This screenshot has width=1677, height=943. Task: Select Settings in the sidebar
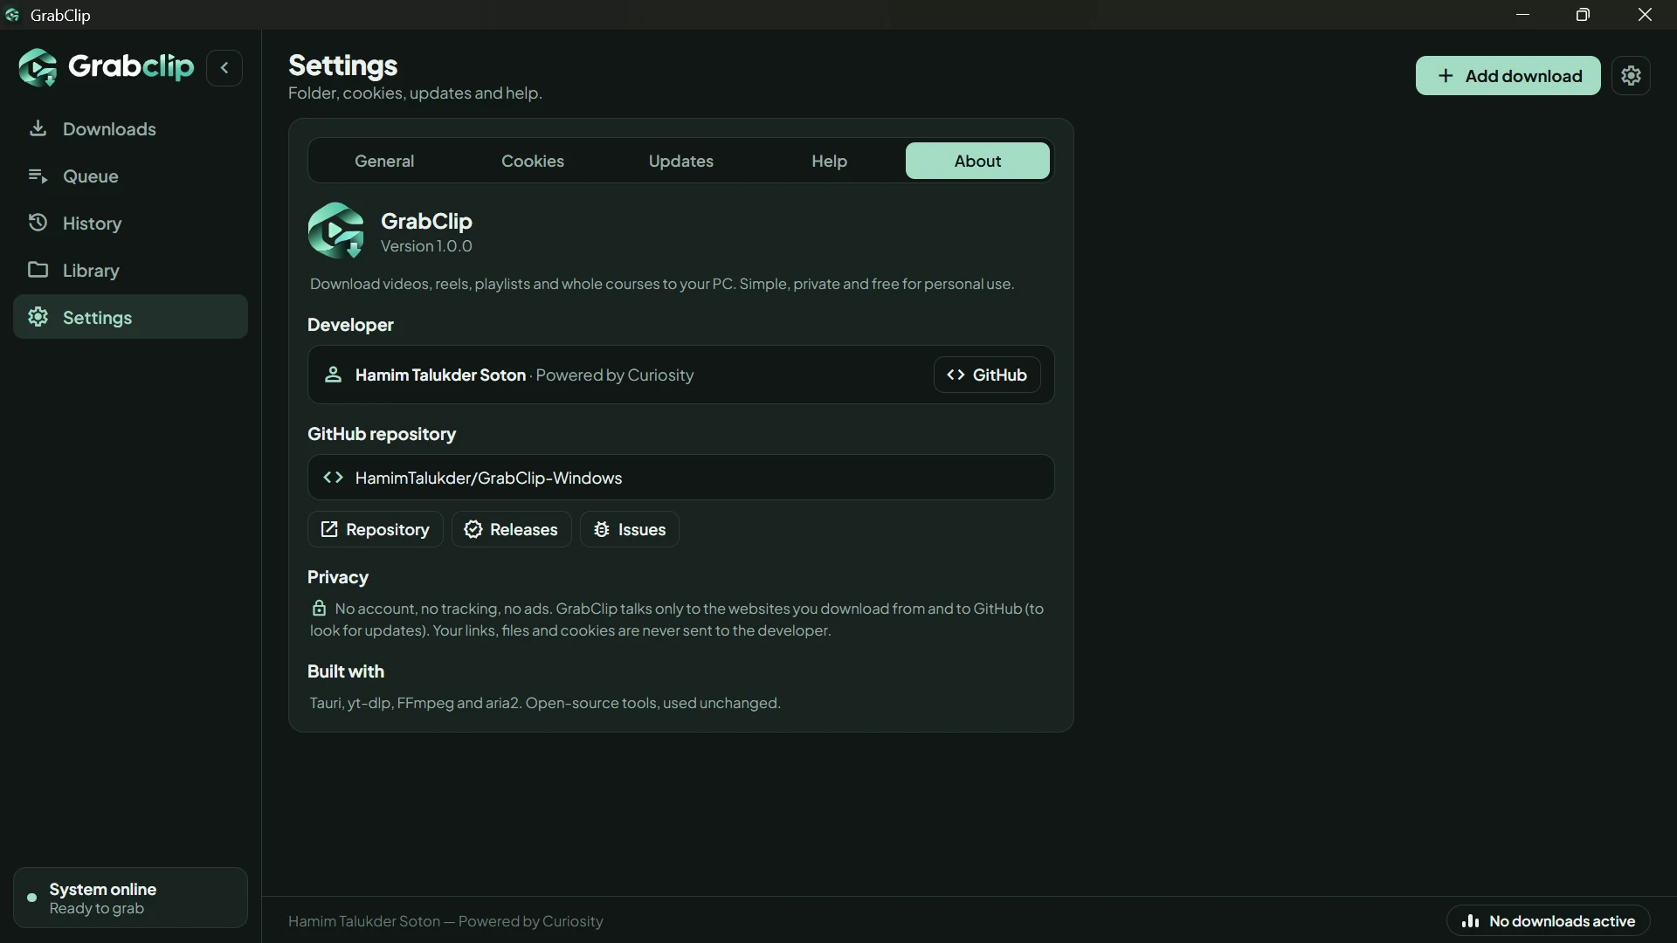click(130, 317)
